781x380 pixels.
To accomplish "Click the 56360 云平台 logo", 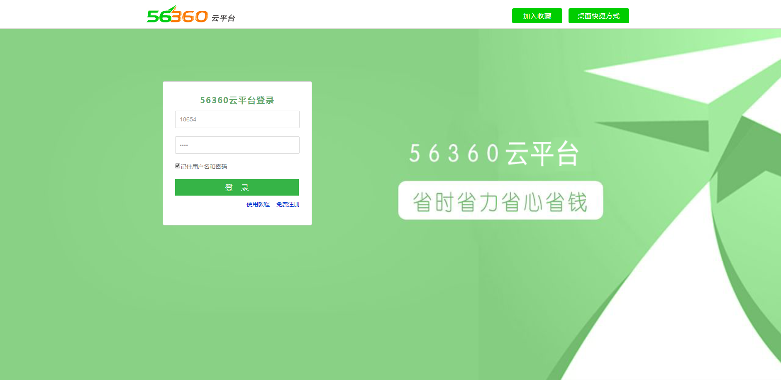I will click(191, 15).
